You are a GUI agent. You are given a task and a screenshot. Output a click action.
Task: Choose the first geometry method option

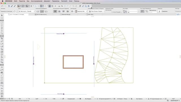click(38, 11)
